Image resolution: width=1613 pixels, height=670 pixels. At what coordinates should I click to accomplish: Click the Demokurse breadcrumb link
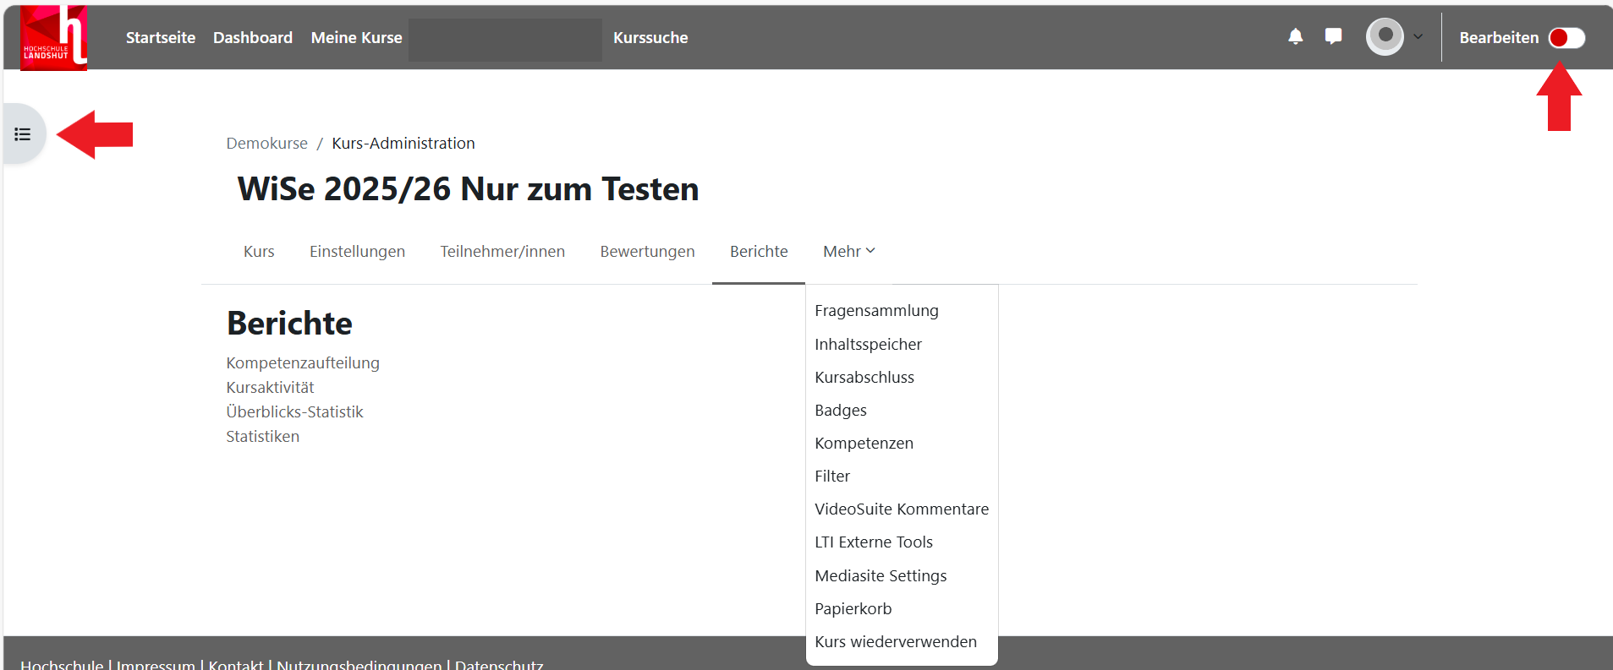point(266,143)
